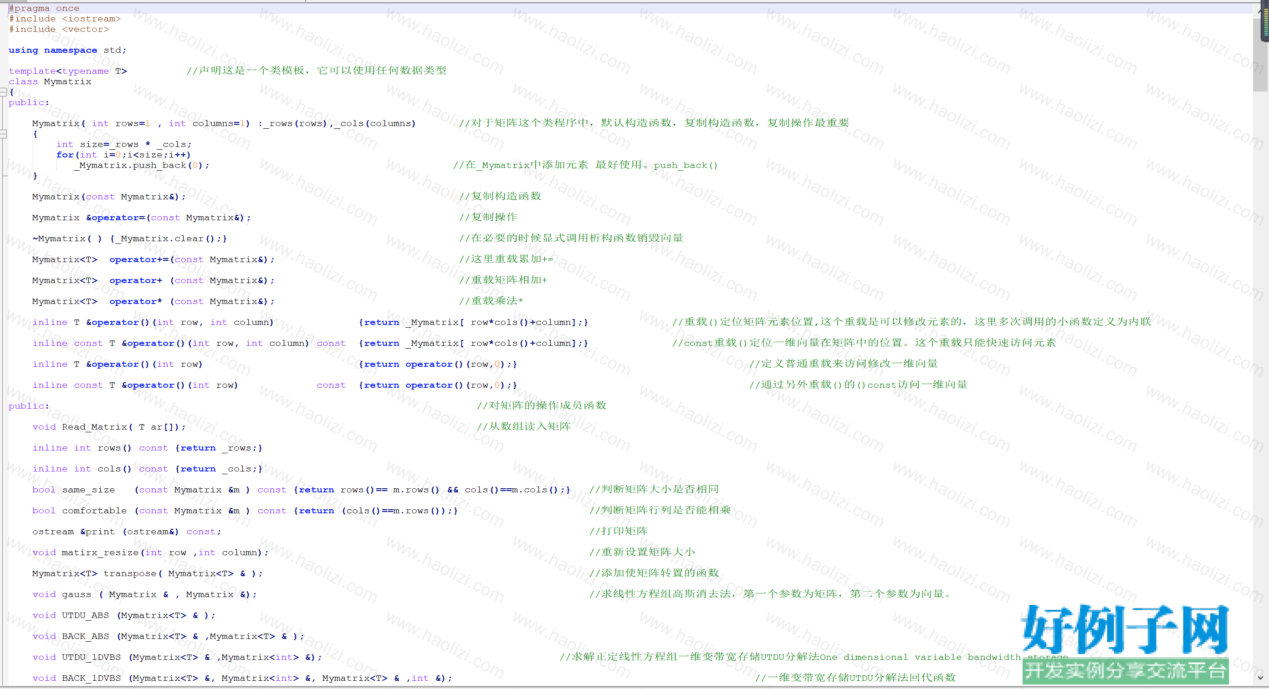
Task: Collapse the Mymatrix class body fold marker
Action: (x=4, y=92)
